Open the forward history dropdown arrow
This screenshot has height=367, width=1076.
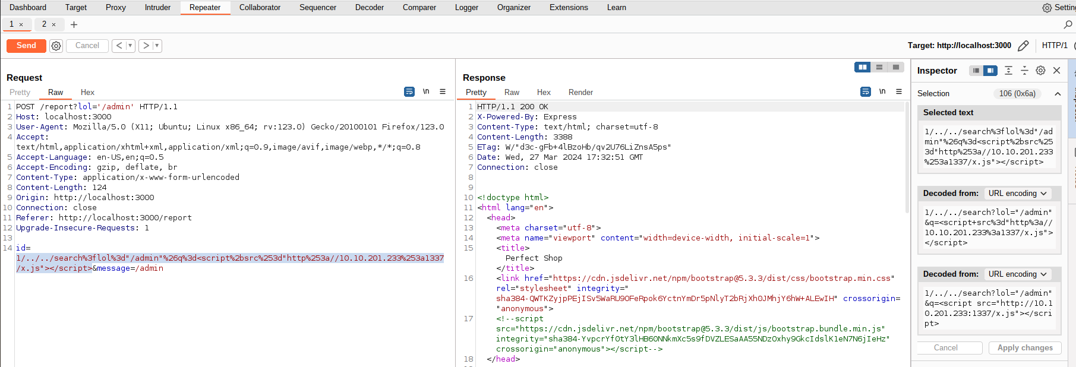point(157,46)
